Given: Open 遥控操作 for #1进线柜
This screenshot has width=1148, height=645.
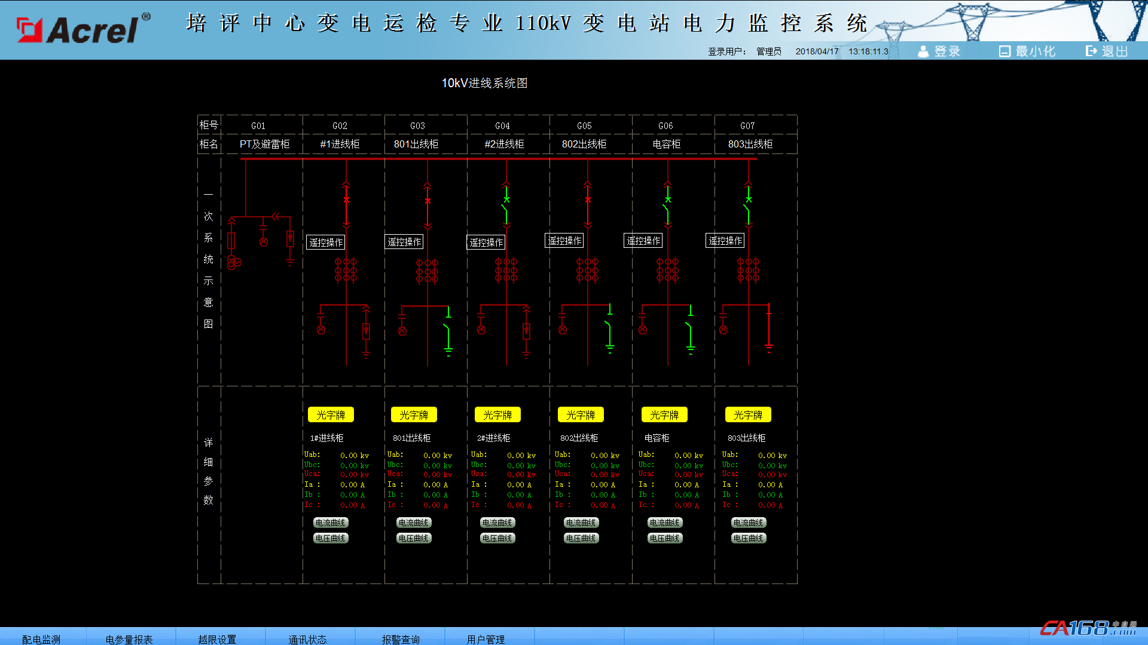Looking at the screenshot, I should coord(326,242).
